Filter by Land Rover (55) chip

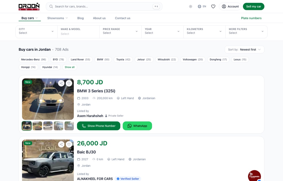click(x=80, y=59)
